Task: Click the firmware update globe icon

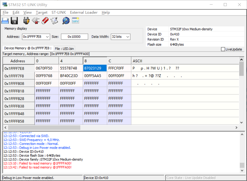Action: tap(66, 21)
